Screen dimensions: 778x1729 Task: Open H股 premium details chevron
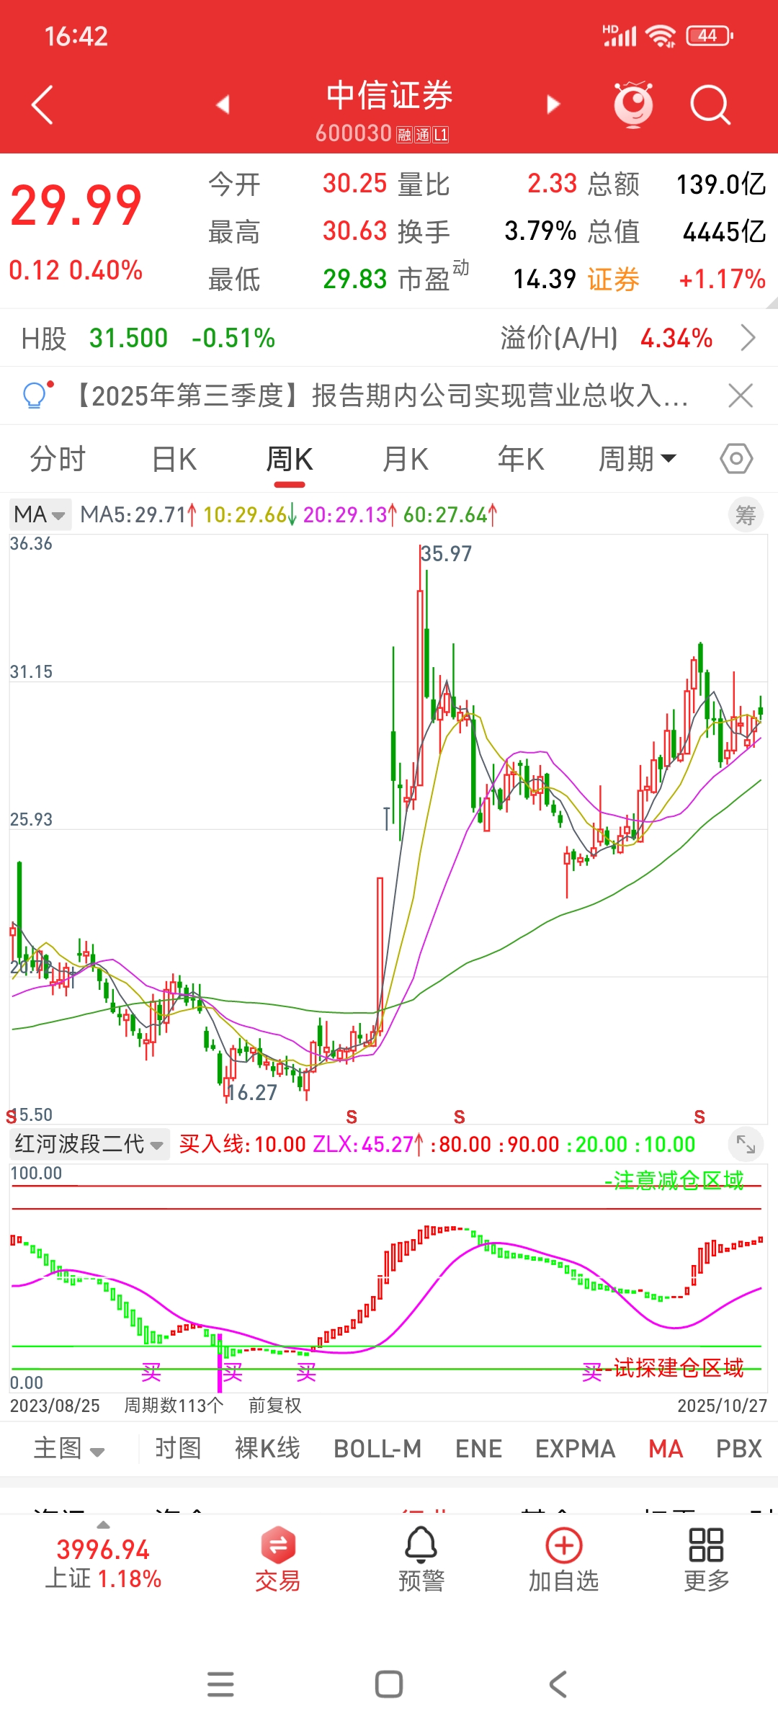pos(748,337)
